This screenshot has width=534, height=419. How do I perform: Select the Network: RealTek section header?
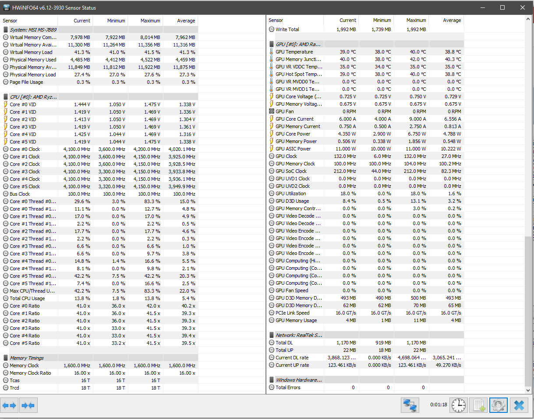[299, 335]
